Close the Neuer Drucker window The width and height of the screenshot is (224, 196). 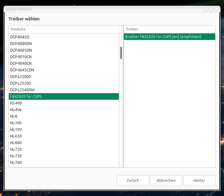point(216,9)
